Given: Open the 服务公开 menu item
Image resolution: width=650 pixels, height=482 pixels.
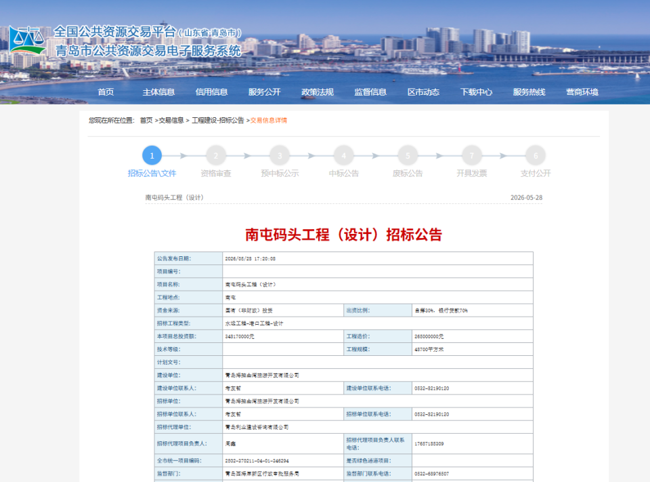Looking at the screenshot, I should (265, 92).
